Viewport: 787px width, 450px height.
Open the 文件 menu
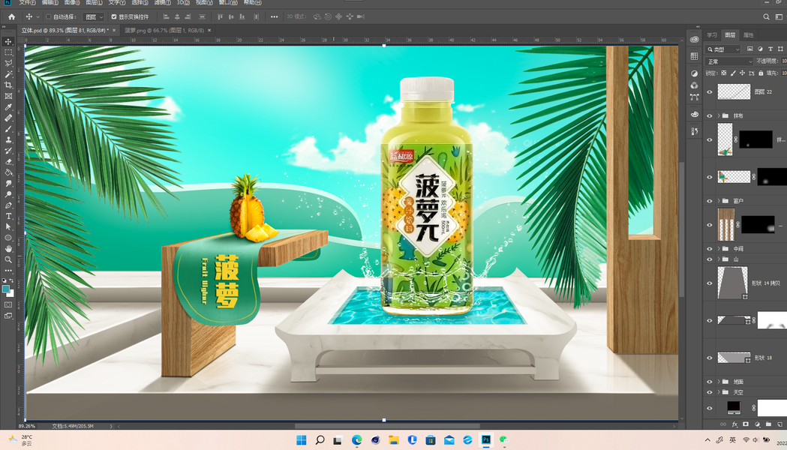tap(27, 2)
